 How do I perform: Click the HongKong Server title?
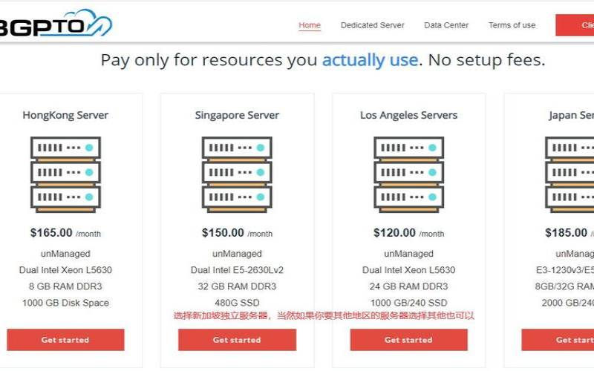(x=65, y=115)
